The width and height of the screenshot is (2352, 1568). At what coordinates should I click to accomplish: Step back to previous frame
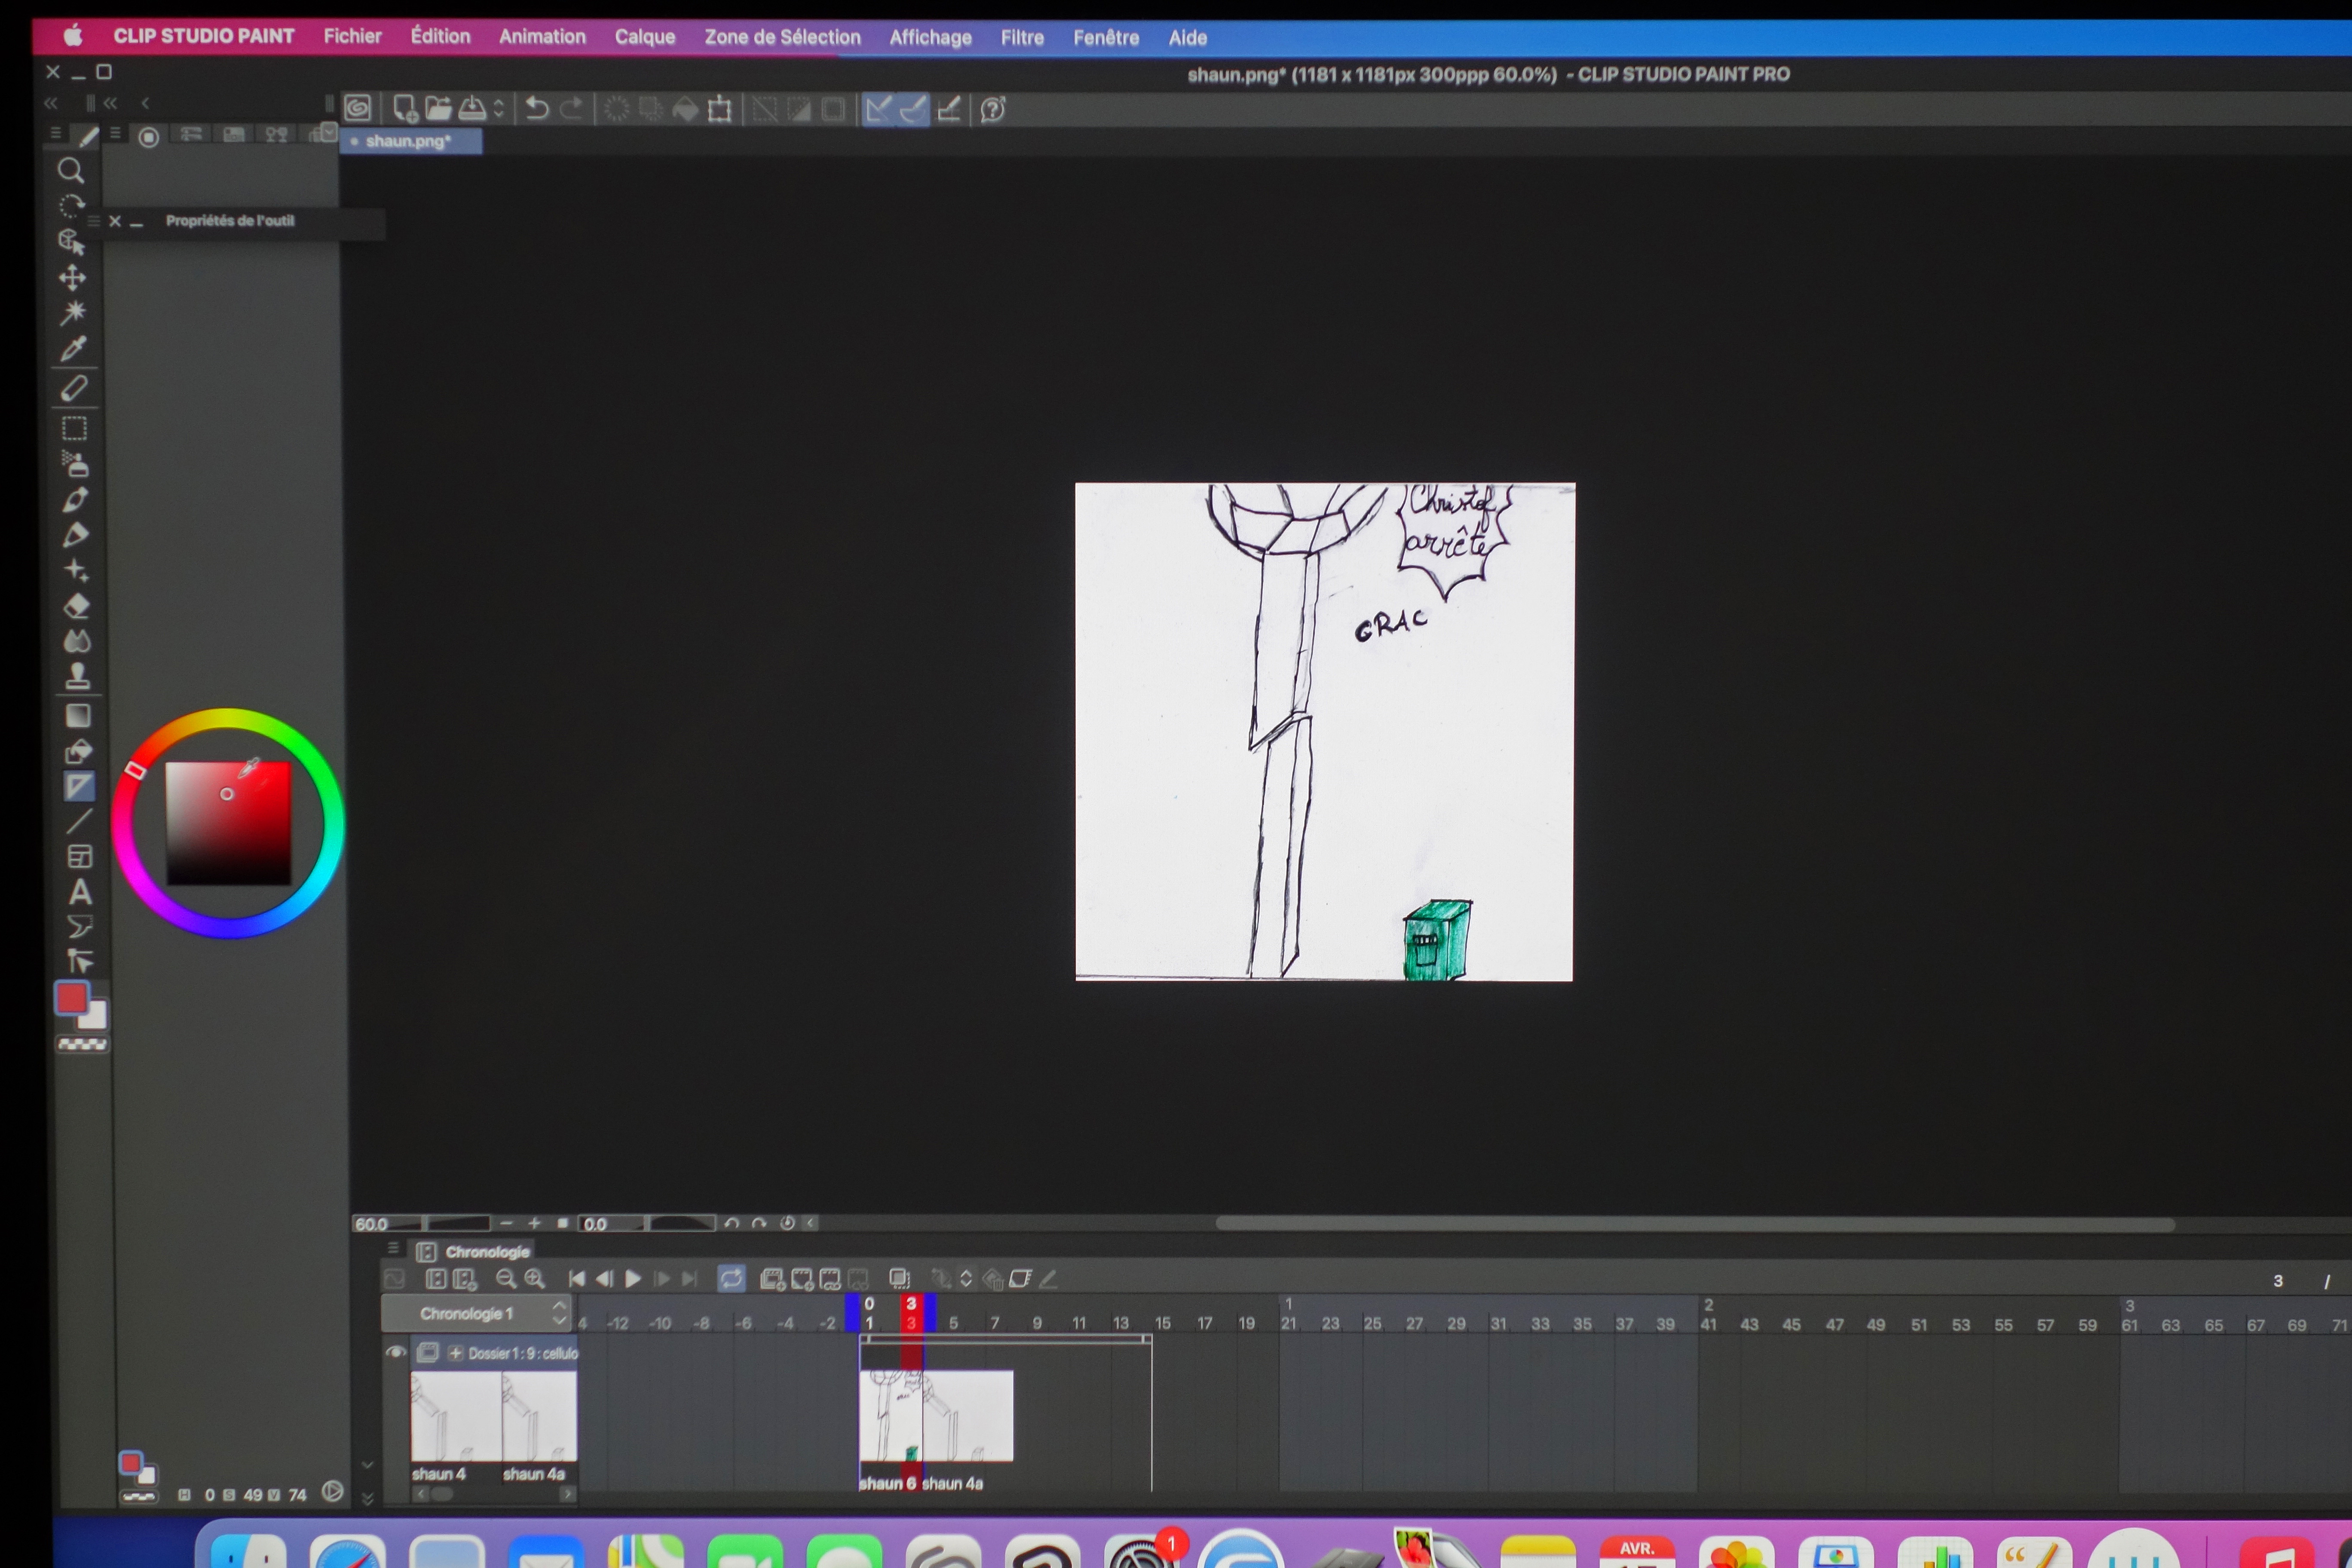click(x=604, y=1279)
